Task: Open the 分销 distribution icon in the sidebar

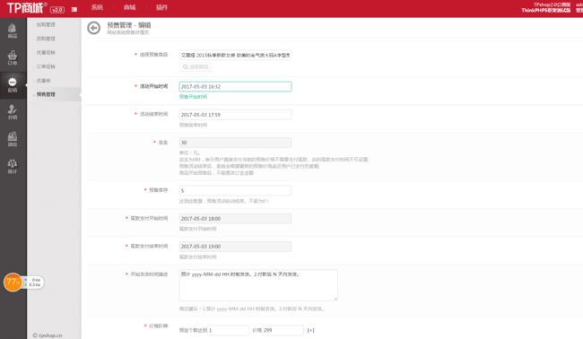Action: (x=13, y=112)
